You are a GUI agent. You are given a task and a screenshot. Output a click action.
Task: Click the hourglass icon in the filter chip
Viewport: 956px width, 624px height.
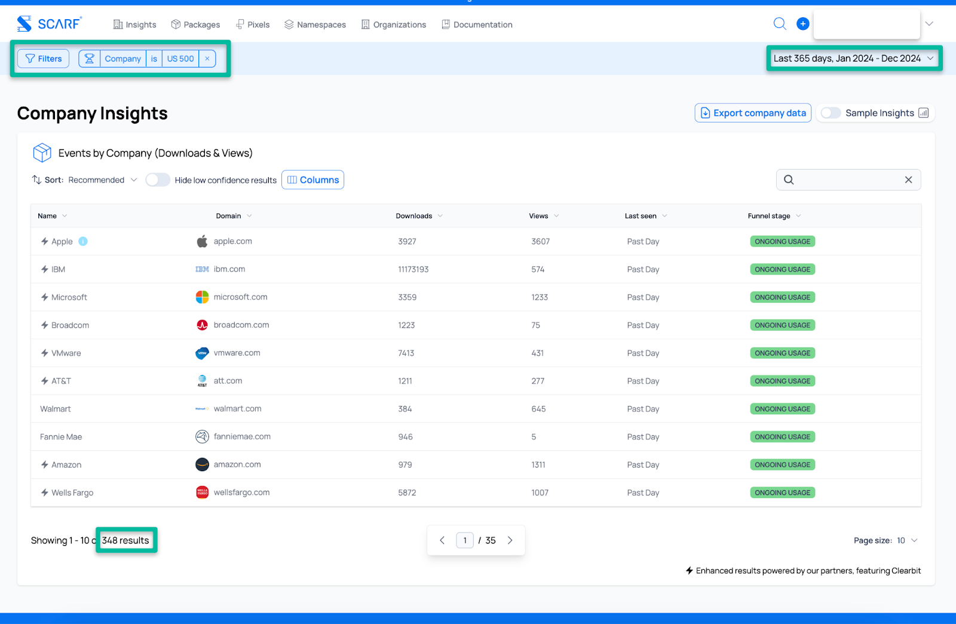pyautogui.click(x=90, y=59)
